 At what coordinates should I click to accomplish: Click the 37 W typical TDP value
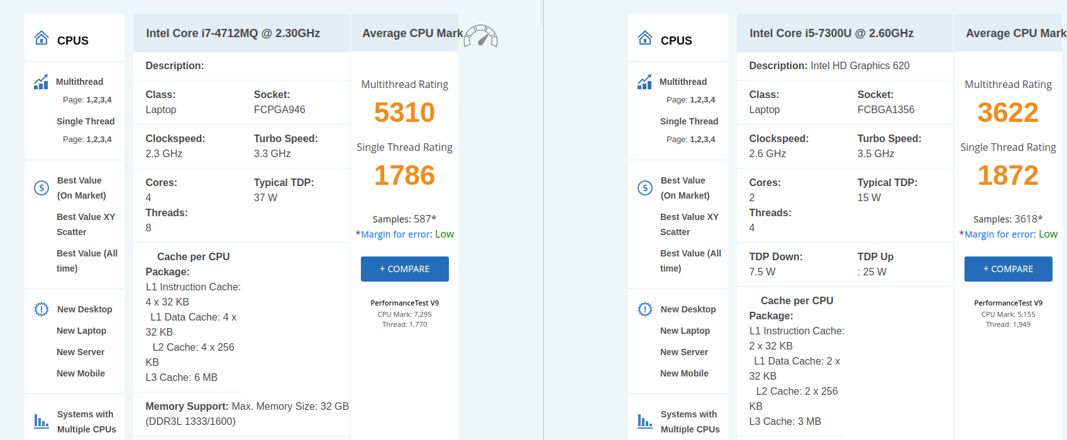(x=265, y=197)
